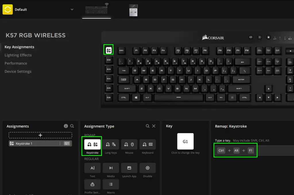294x195 pixels.
Task: Select the FN key on the keyboard
Action: pos(221,98)
